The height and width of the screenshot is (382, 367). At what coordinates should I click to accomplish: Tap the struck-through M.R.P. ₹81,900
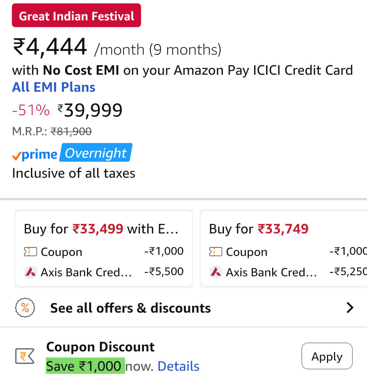(71, 132)
